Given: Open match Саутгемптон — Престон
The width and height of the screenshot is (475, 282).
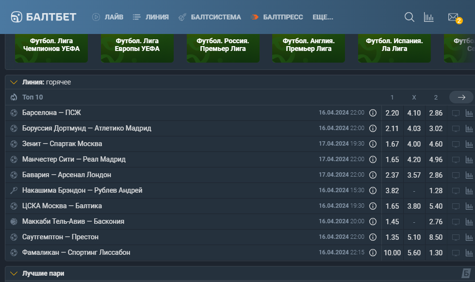Looking at the screenshot, I should (x=60, y=237).
